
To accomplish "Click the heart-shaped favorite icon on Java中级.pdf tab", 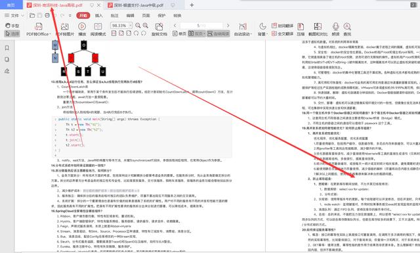I will (173, 5).
